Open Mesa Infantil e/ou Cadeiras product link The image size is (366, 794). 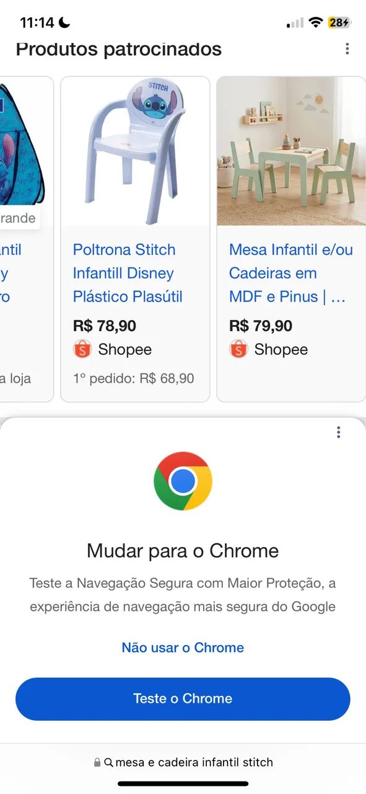coord(291,273)
